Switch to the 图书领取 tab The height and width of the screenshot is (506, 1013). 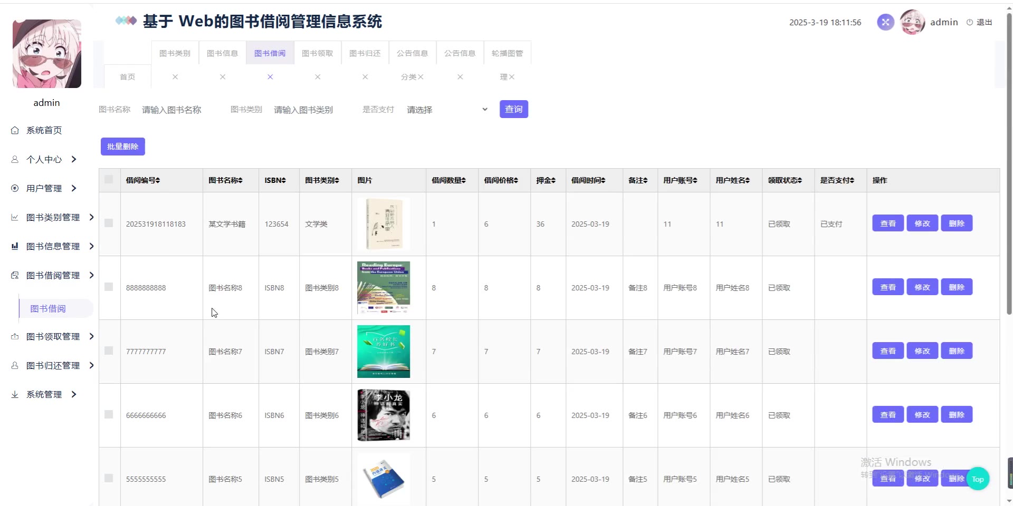317,53
